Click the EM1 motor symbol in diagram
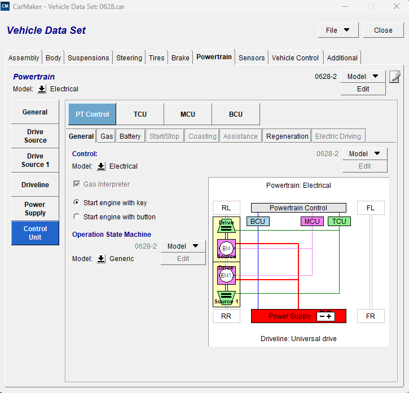The width and height of the screenshot is (409, 393). (226, 275)
